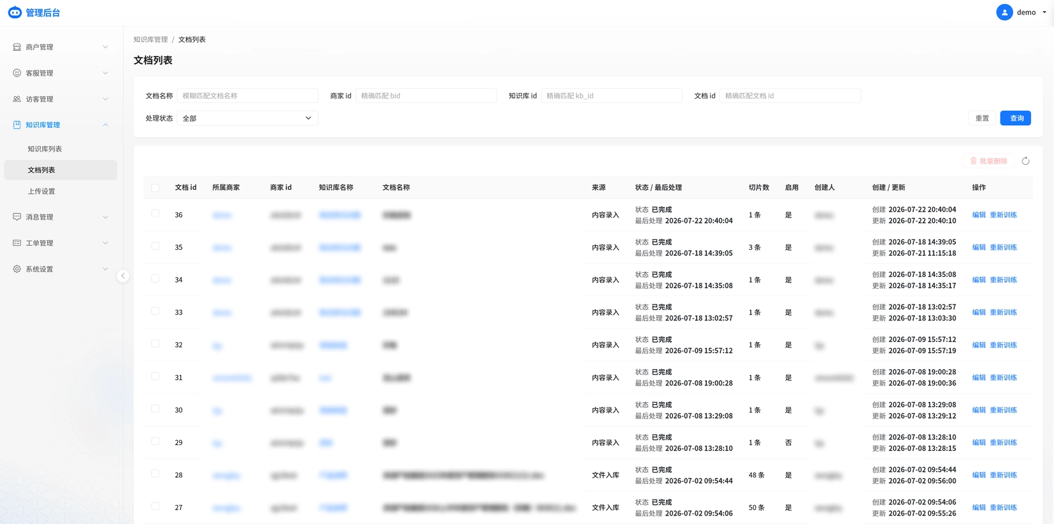Image resolution: width=1054 pixels, height=524 pixels.
Task: Click the 访客管理 people icon
Action: [16, 99]
